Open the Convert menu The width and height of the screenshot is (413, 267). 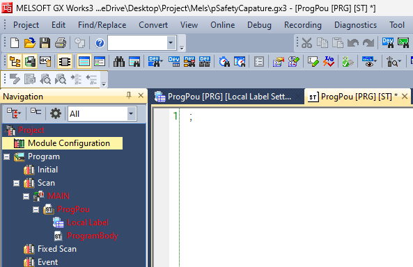tap(153, 25)
